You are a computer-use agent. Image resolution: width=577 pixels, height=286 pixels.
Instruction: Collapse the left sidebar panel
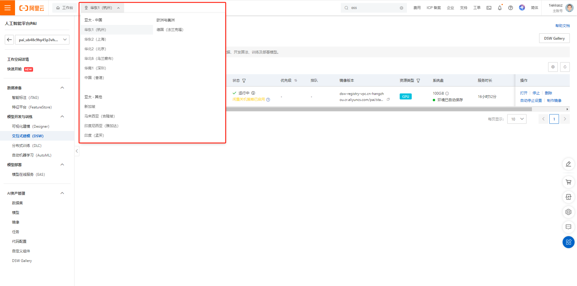coord(77,151)
